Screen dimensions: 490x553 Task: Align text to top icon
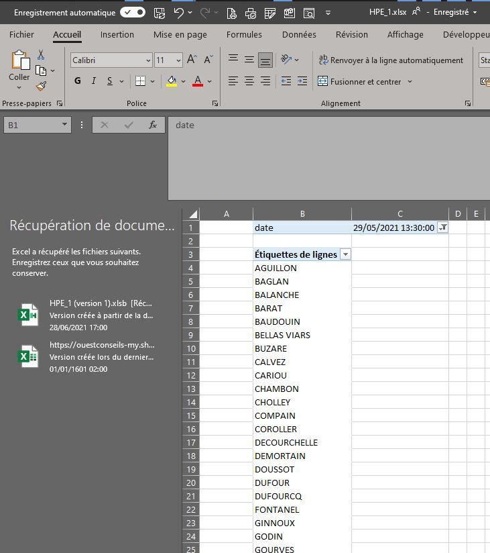pos(233,59)
